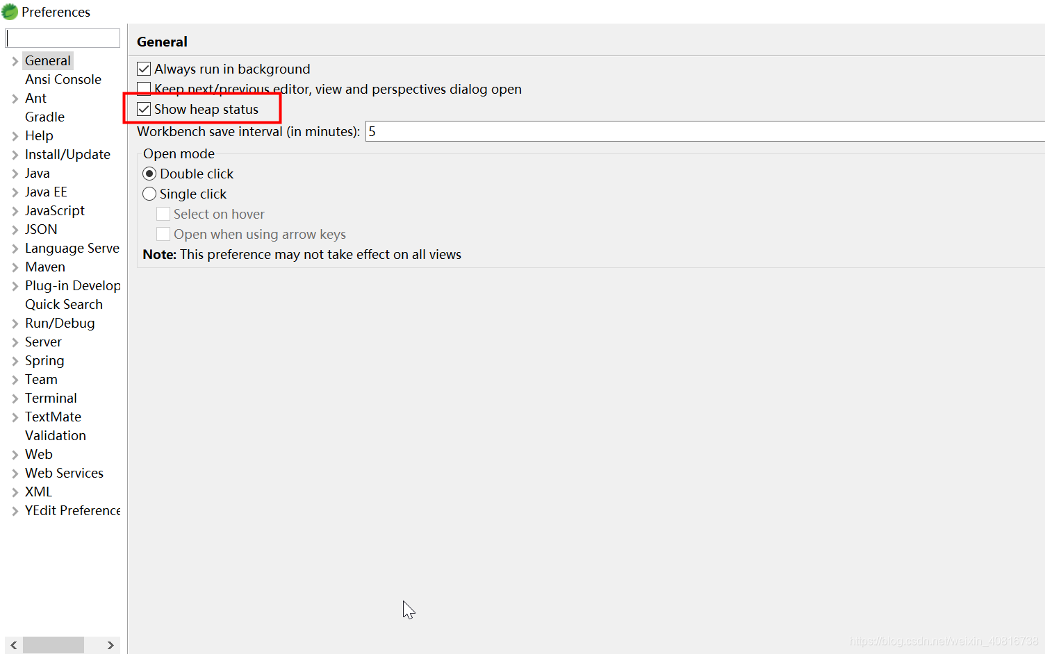Expand the Ant tree node

15,99
